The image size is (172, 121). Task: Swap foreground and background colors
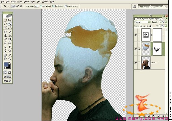coord(10,63)
